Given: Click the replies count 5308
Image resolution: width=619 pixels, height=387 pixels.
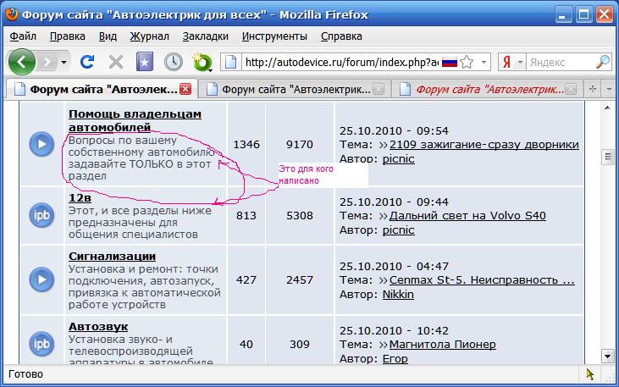Looking at the screenshot, I should coord(300,216).
